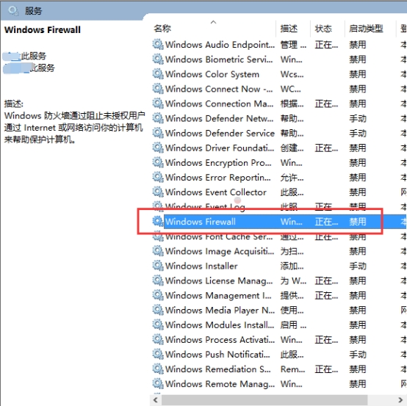This screenshot has width=407, height=406.
Task: Click the gear icon beside Windows Firewall
Action: click(158, 221)
